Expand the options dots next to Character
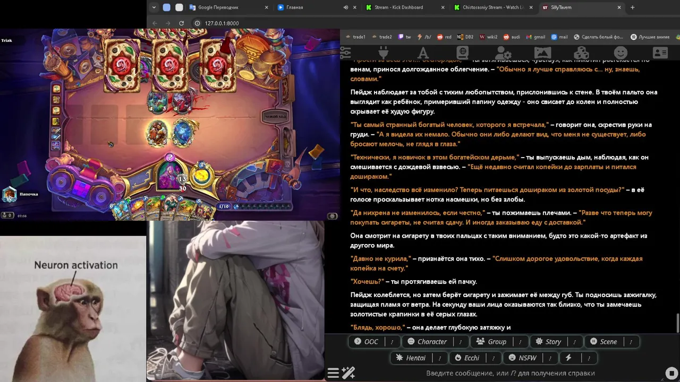This screenshot has width=680, height=382. pos(461,342)
